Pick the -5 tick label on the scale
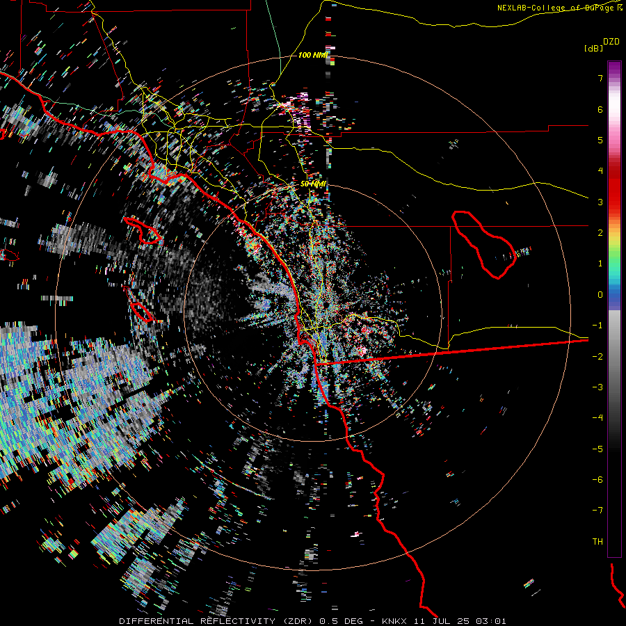 click(x=597, y=449)
